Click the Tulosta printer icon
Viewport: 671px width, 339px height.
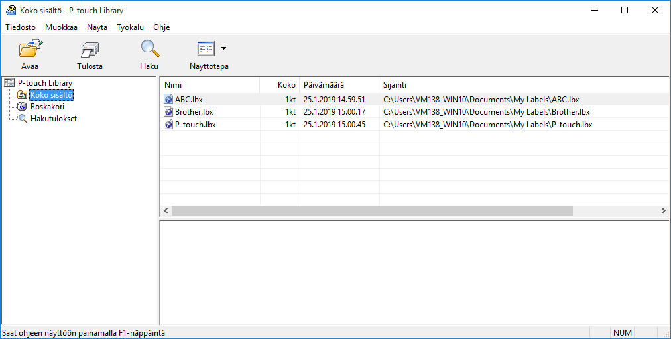(x=90, y=50)
